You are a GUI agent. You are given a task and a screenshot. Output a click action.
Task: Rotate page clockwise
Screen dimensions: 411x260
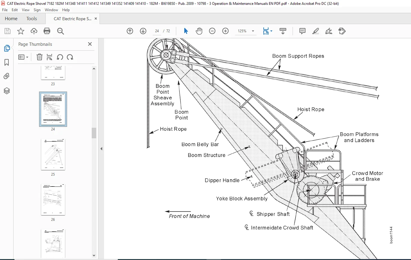(x=70, y=57)
